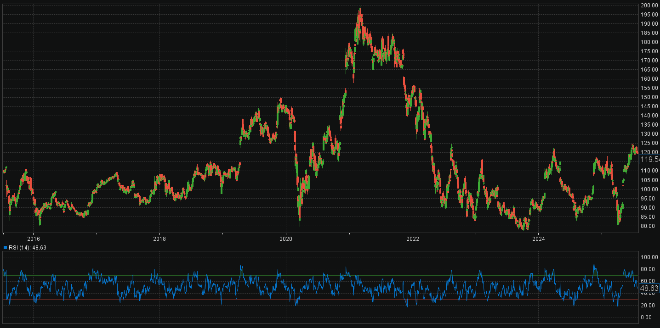660x328 pixels.
Task: Click the 2020 crash low candlestick
Action: coord(299,228)
